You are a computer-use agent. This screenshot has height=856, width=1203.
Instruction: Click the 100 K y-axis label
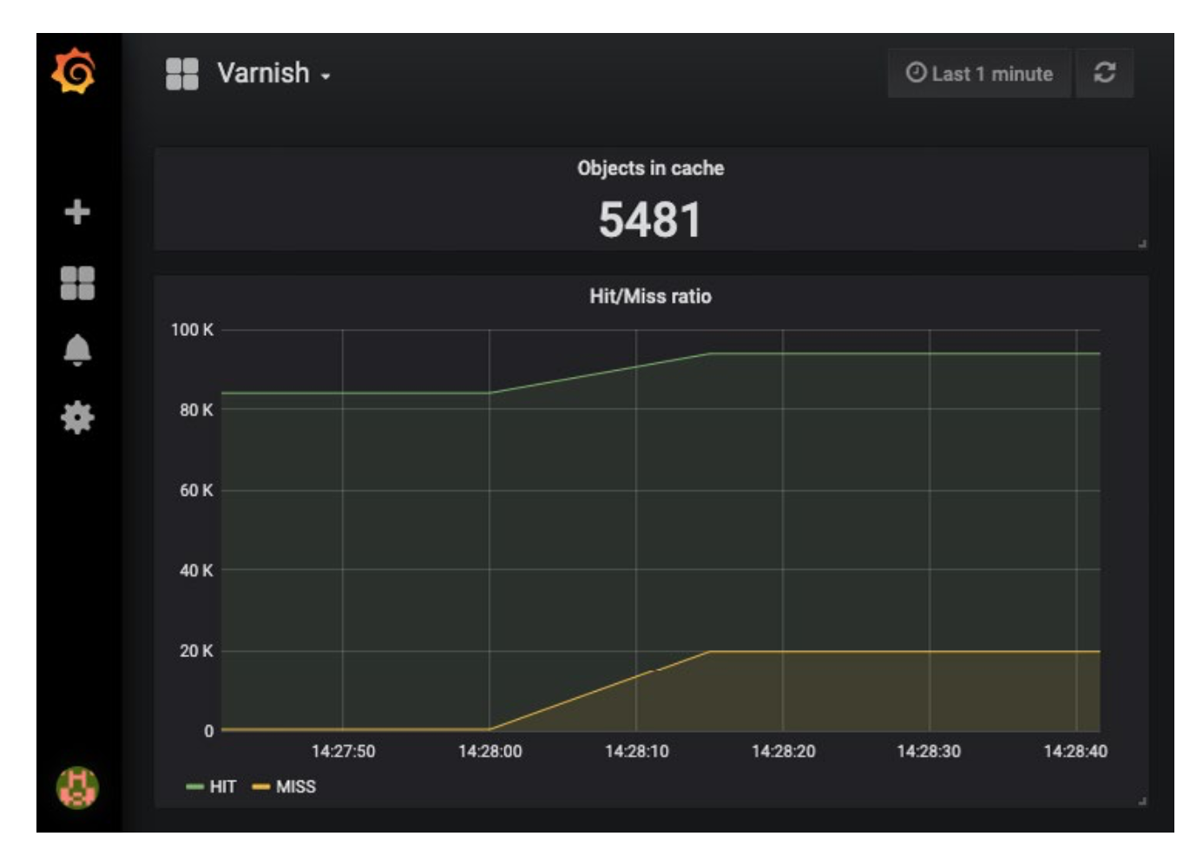pos(192,330)
